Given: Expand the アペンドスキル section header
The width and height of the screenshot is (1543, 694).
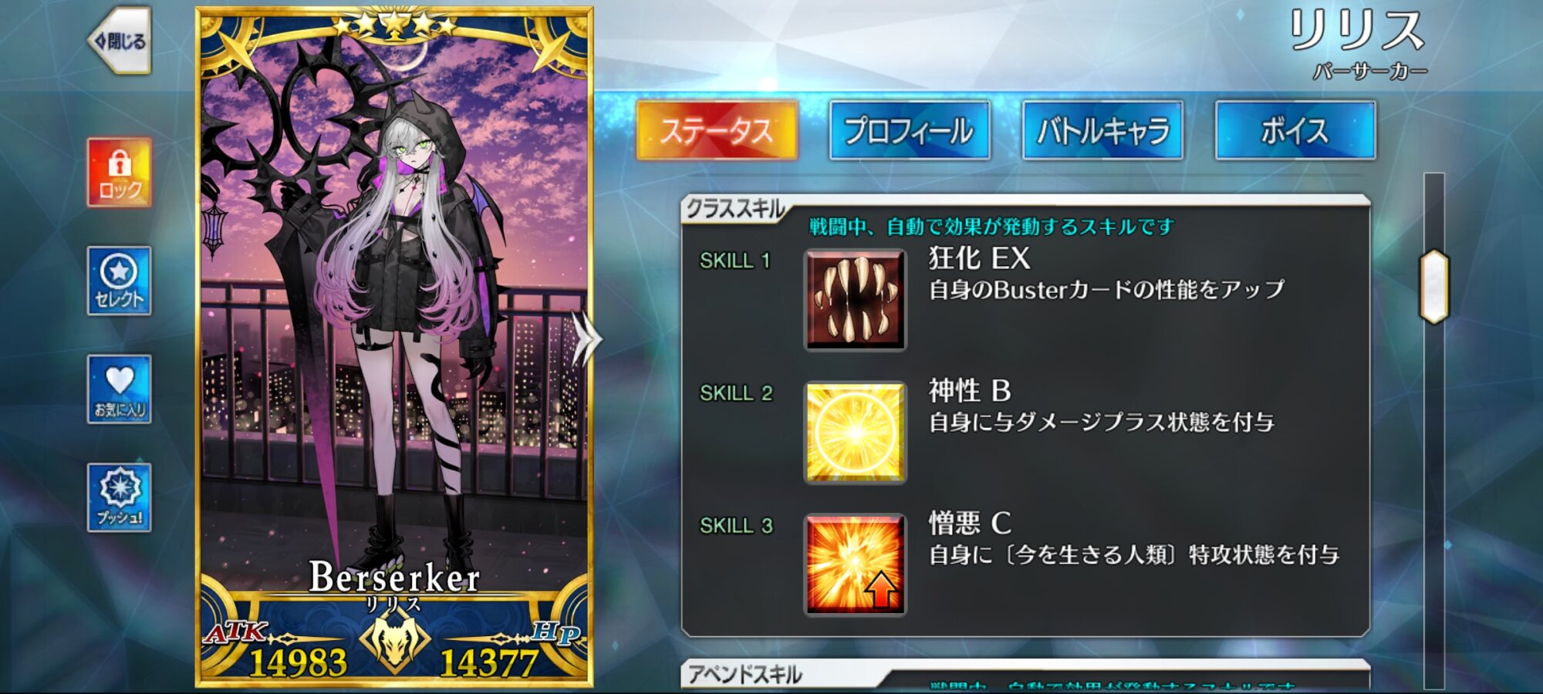Looking at the screenshot, I should click(x=745, y=675).
